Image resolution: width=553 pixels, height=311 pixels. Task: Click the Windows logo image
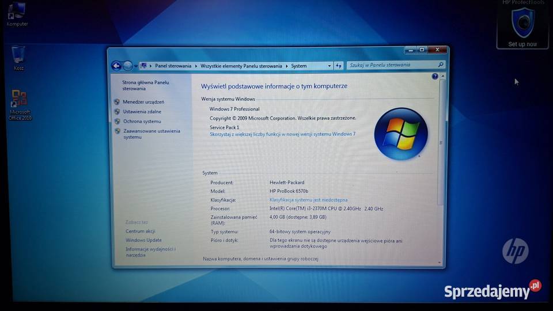point(401,134)
